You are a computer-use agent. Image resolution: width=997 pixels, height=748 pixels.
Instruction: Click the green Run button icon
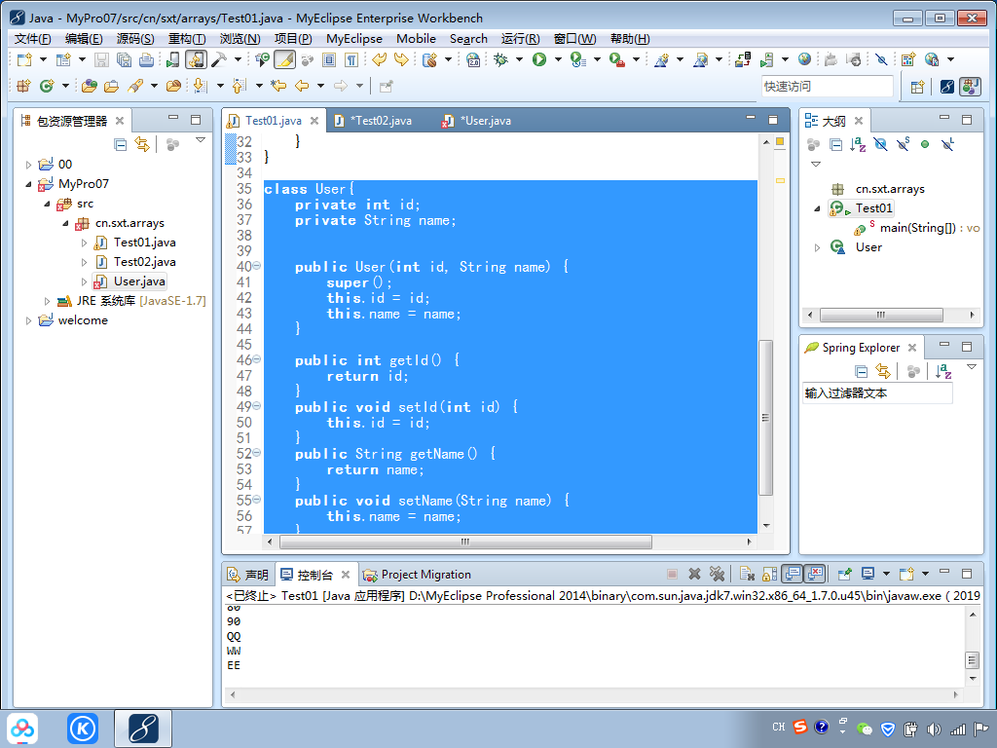[x=539, y=59]
